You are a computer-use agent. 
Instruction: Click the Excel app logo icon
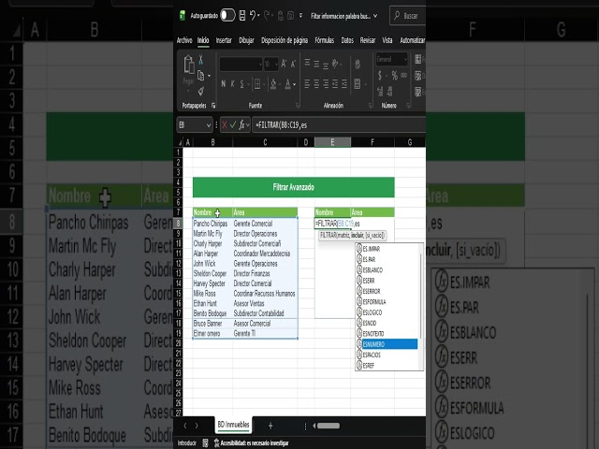click(183, 15)
